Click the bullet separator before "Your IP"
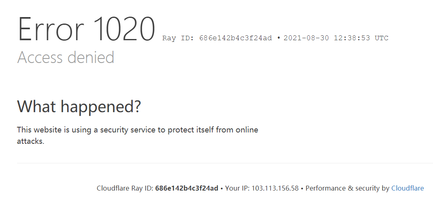The width and height of the screenshot is (433, 206). (x=222, y=189)
